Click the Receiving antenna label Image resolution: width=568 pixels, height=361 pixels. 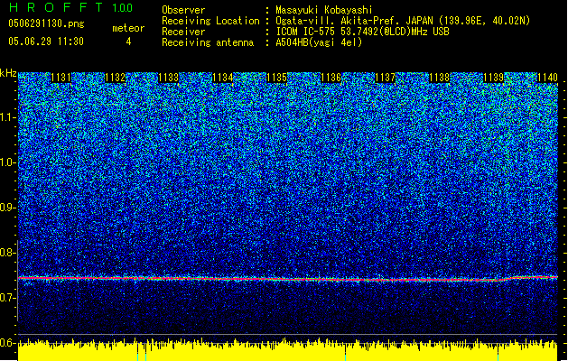(208, 42)
